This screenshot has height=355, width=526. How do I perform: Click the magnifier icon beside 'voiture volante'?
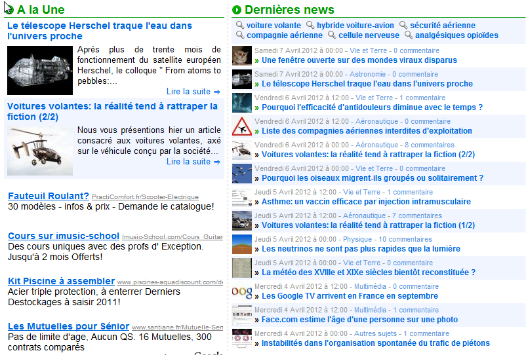click(x=240, y=25)
